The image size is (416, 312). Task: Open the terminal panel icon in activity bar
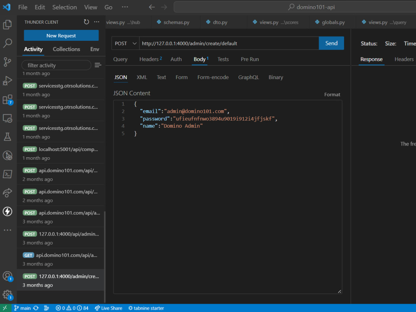pos(7,174)
